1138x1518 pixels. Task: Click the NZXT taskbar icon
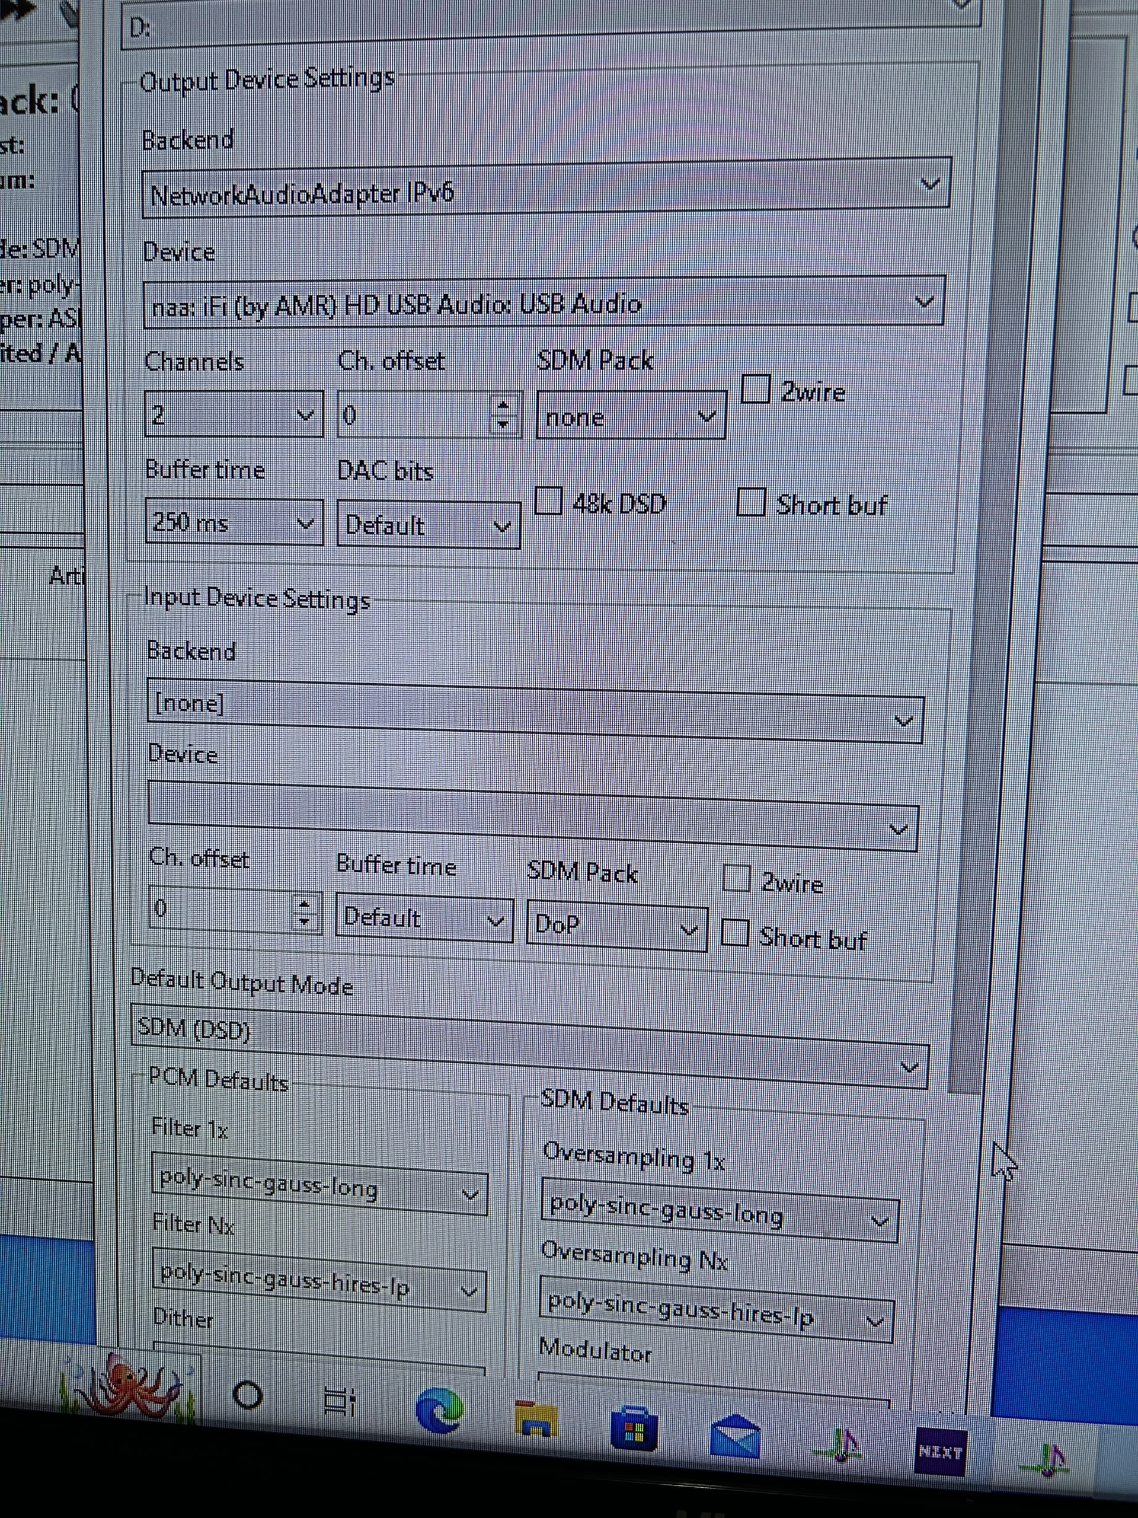tap(941, 1452)
